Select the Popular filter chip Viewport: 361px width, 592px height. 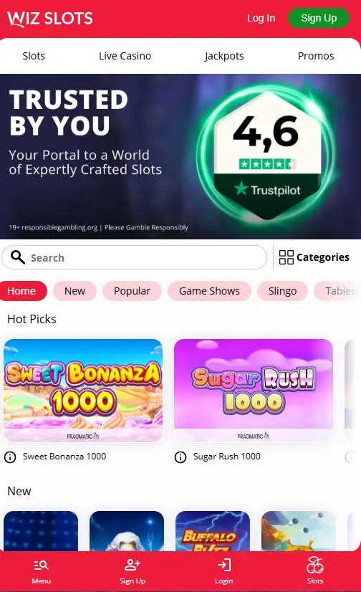click(x=132, y=291)
